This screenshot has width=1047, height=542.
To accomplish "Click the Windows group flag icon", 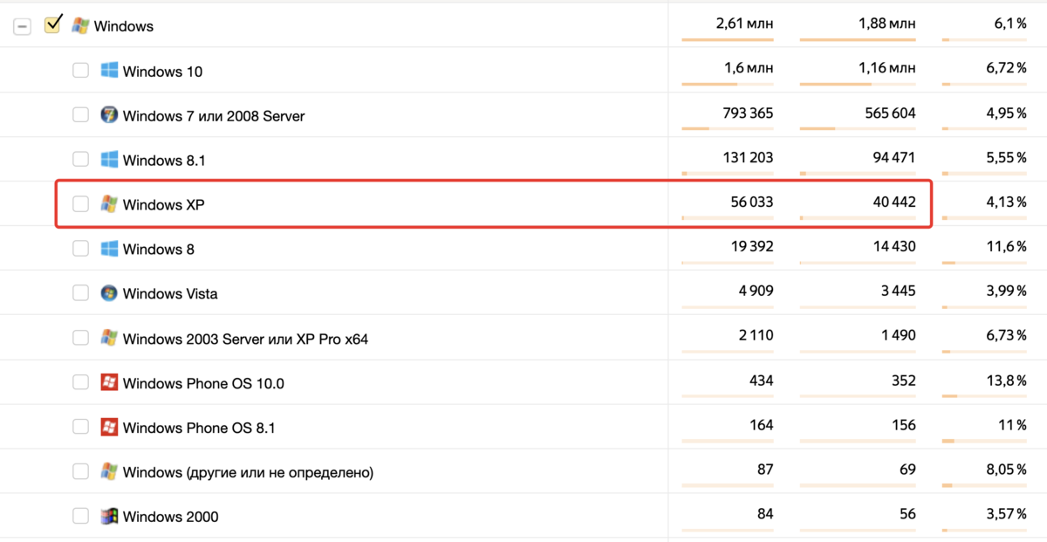I will (x=80, y=25).
